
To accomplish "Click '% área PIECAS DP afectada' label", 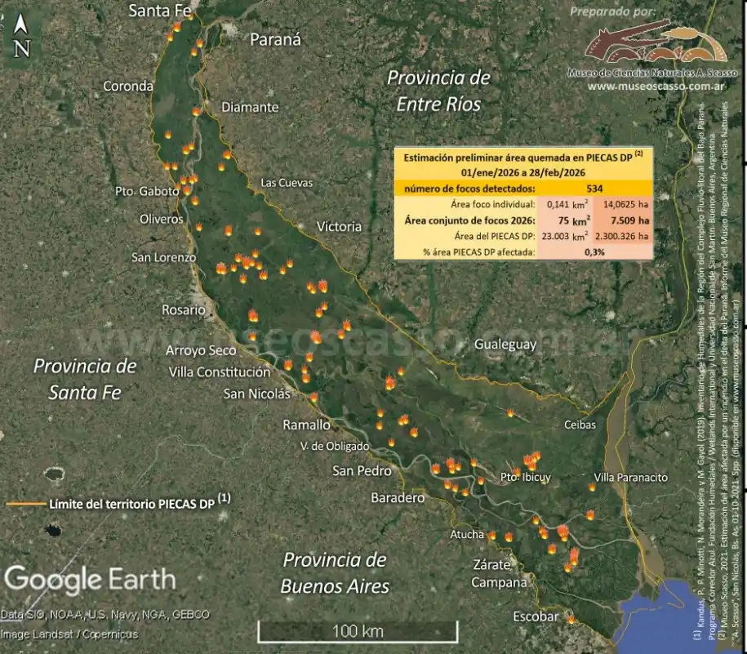I will tap(478, 252).
